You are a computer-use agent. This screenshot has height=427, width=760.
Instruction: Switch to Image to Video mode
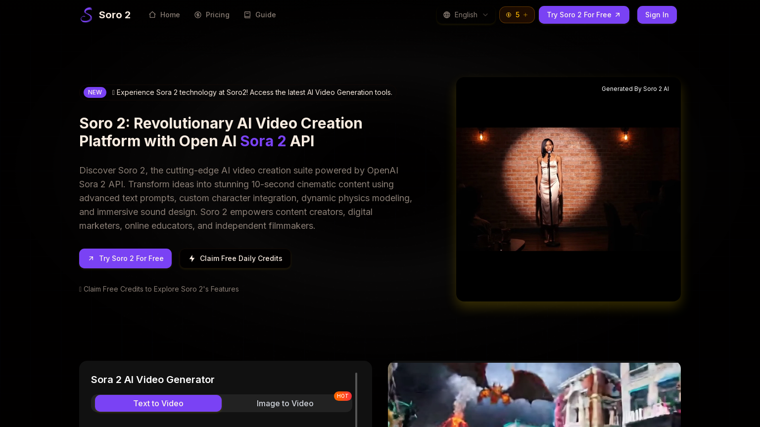(285, 403)
